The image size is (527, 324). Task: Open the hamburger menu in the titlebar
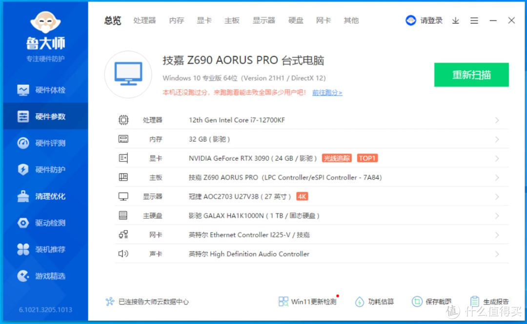474,20
